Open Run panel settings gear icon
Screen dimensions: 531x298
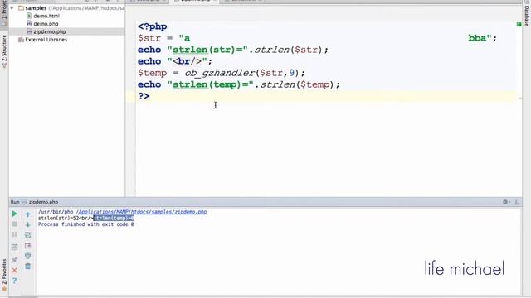pos(505,202)
